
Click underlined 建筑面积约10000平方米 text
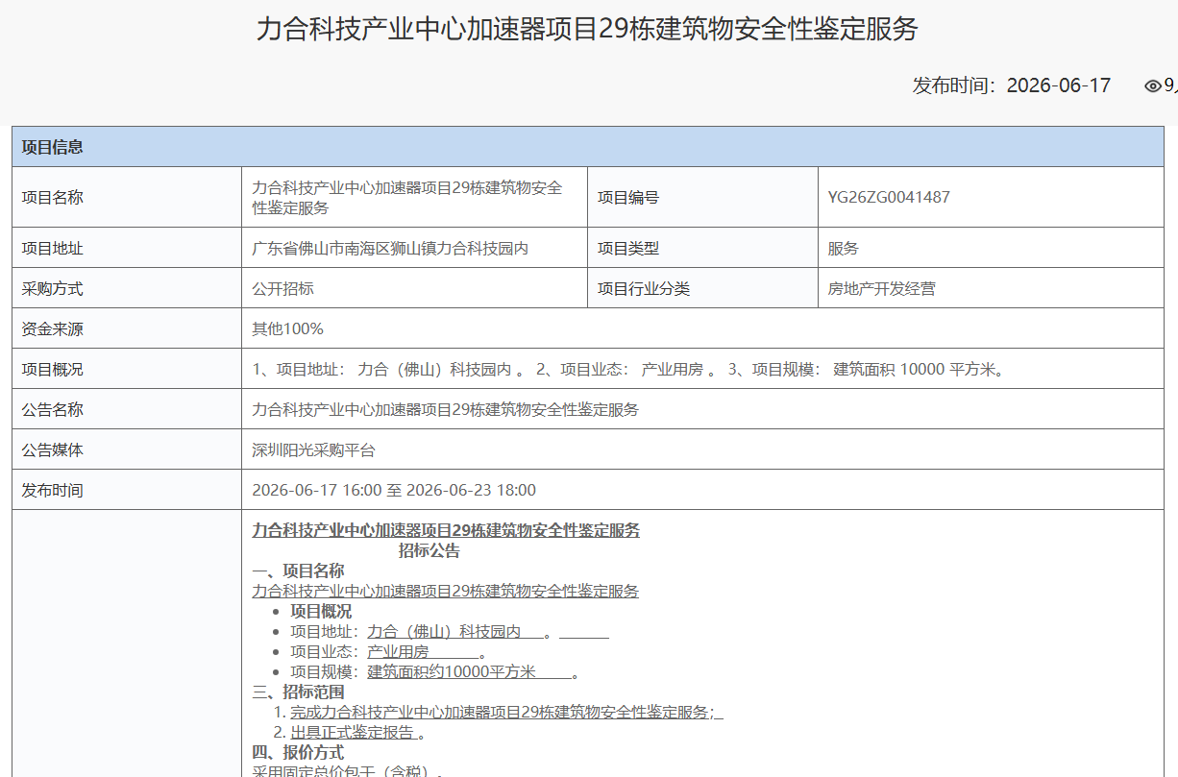tap(452, 672)
